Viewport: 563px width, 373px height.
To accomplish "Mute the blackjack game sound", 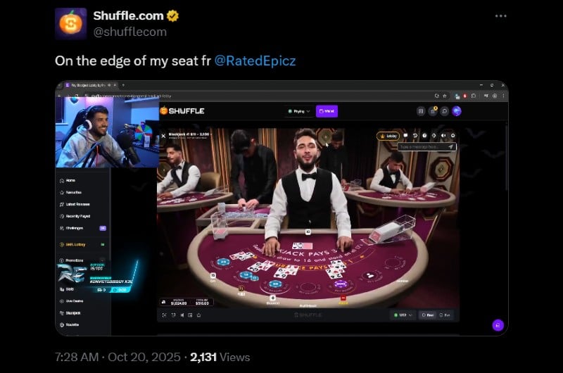I will (x=443, y=136).
